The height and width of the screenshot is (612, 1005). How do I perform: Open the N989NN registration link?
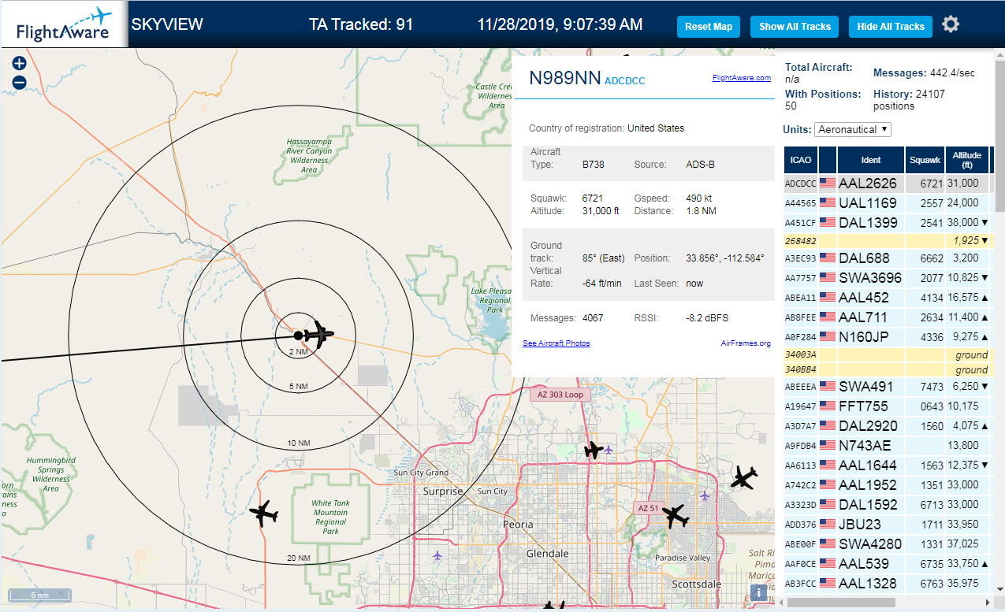point(565,78)
